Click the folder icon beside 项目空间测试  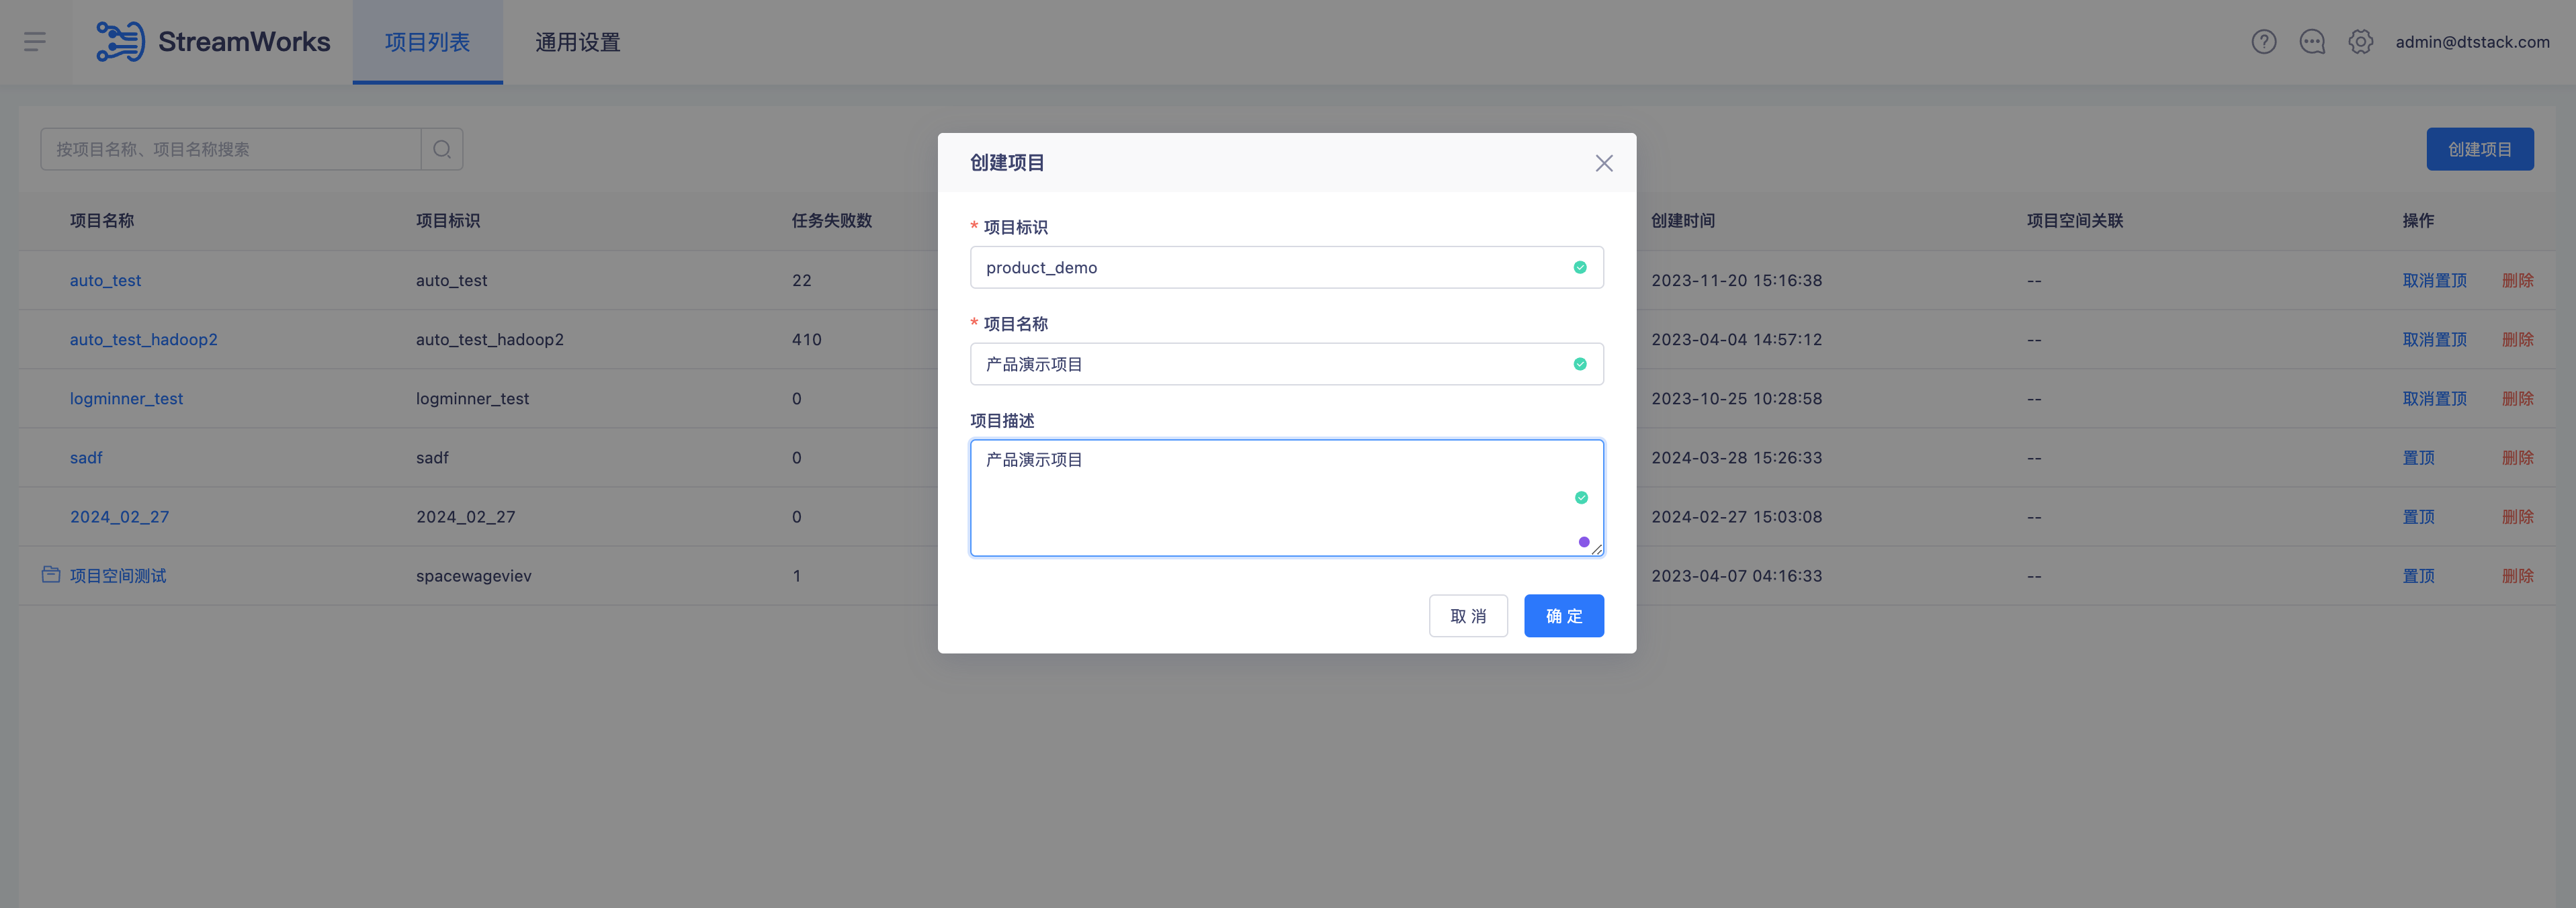(51, 574)
